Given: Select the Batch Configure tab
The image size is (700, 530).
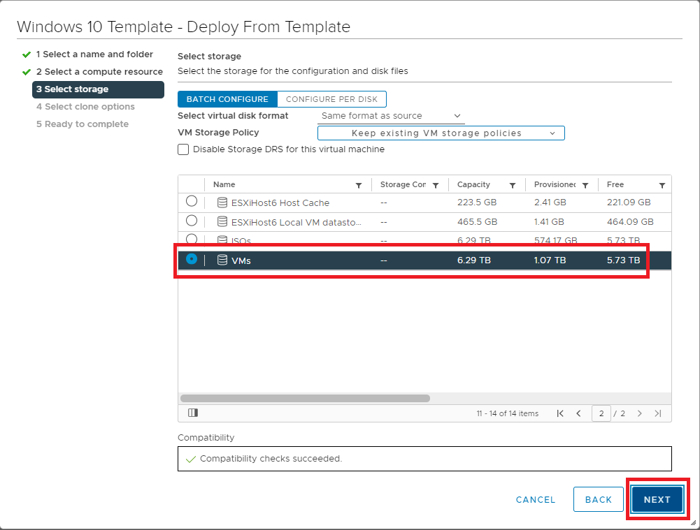Looking at the screenshot, I should tap(227, 99).
